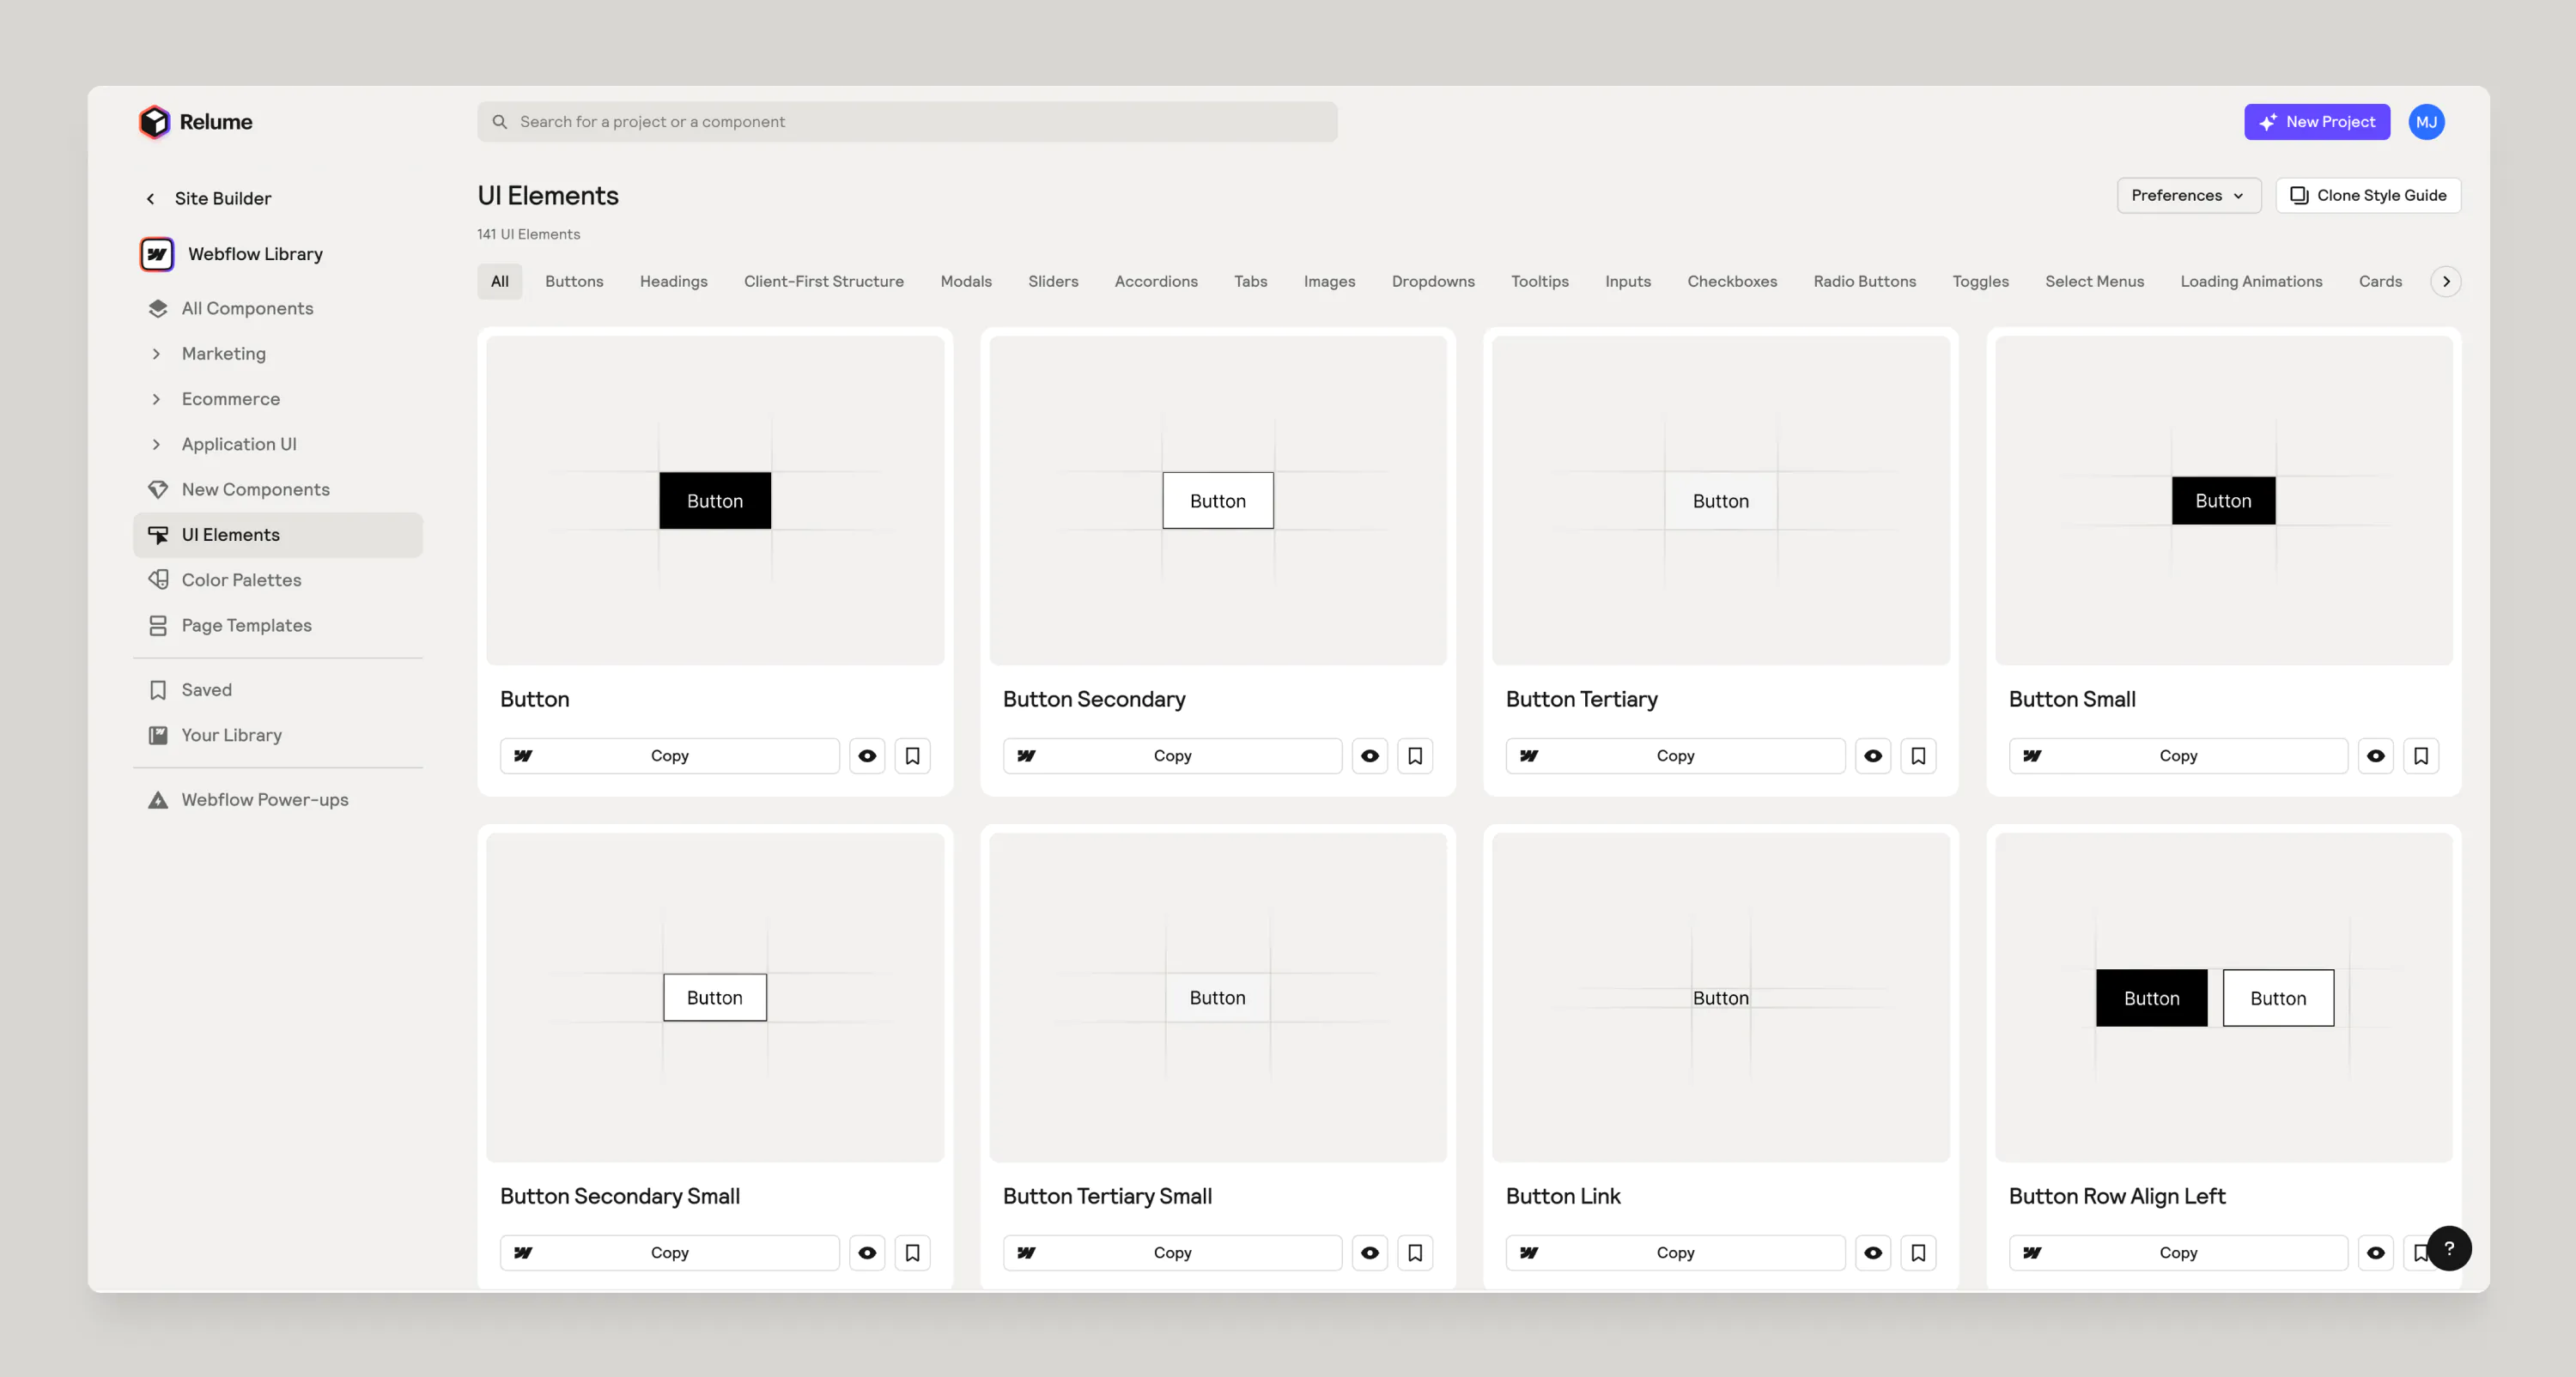Switch to the Select Menus tab
Image resolution: width=2576 pixels, height=1377 pixels.
(x=2094, y=282)
